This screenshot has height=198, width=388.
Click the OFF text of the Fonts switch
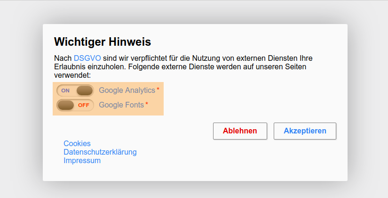[x=84, y=105]
